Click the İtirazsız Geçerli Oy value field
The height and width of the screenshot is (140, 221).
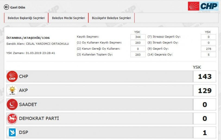click(209, 37)
